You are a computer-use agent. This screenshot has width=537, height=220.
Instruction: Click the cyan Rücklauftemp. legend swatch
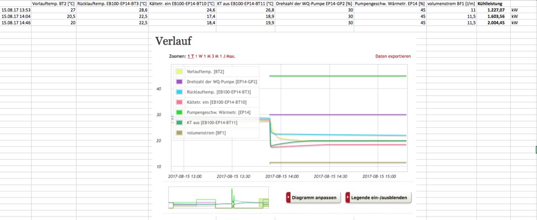click(x=179, y=92)
